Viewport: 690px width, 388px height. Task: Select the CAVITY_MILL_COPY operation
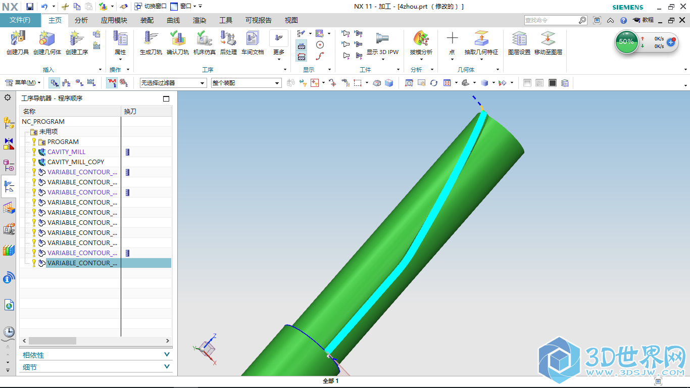76,162
